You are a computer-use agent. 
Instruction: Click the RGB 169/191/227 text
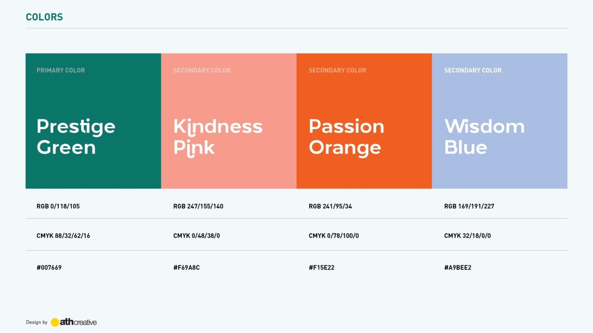tap(469, 206)
